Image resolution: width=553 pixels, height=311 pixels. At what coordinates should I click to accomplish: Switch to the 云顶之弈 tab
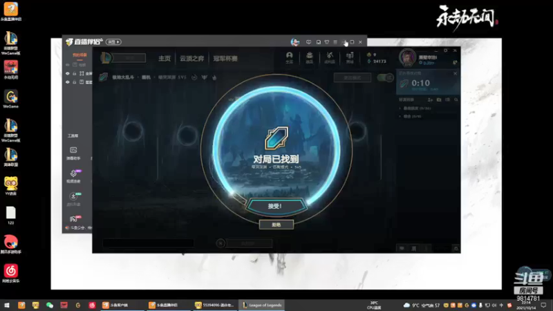(192, 59)
